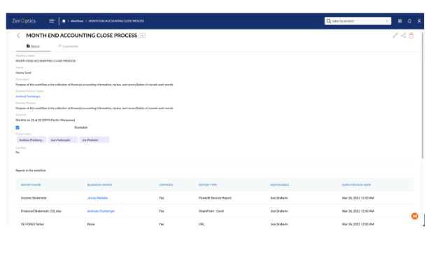Click inside the 'sales by product' search field
Viewport: 433px width, 256px height.
coord(358,21)
